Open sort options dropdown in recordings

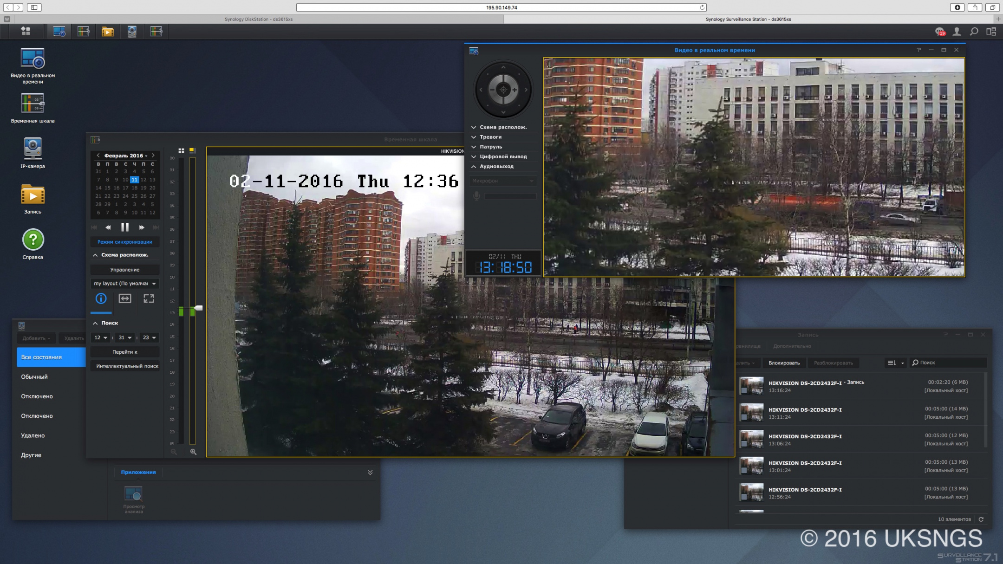pos(896,363)
